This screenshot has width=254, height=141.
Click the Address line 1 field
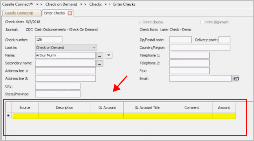(x=66, y=71)
